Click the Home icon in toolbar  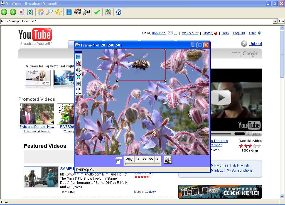(41, 12)
